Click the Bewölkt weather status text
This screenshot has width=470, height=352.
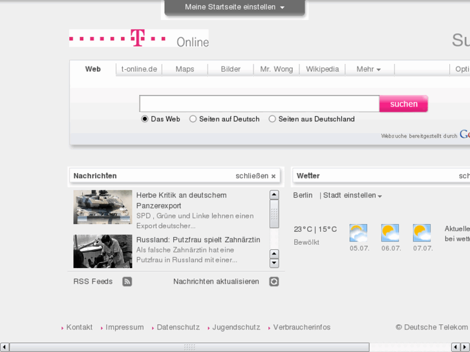pyautogui.click(x=306, y=242)
